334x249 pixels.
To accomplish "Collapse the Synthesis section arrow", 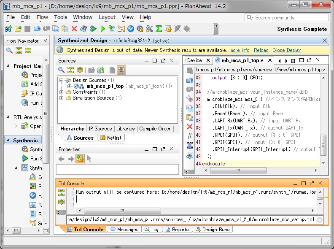I will pos(8,140).
